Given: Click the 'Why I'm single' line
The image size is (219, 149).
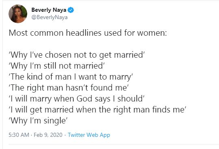Looking at the screenshot, I should [x=38, y=121].
